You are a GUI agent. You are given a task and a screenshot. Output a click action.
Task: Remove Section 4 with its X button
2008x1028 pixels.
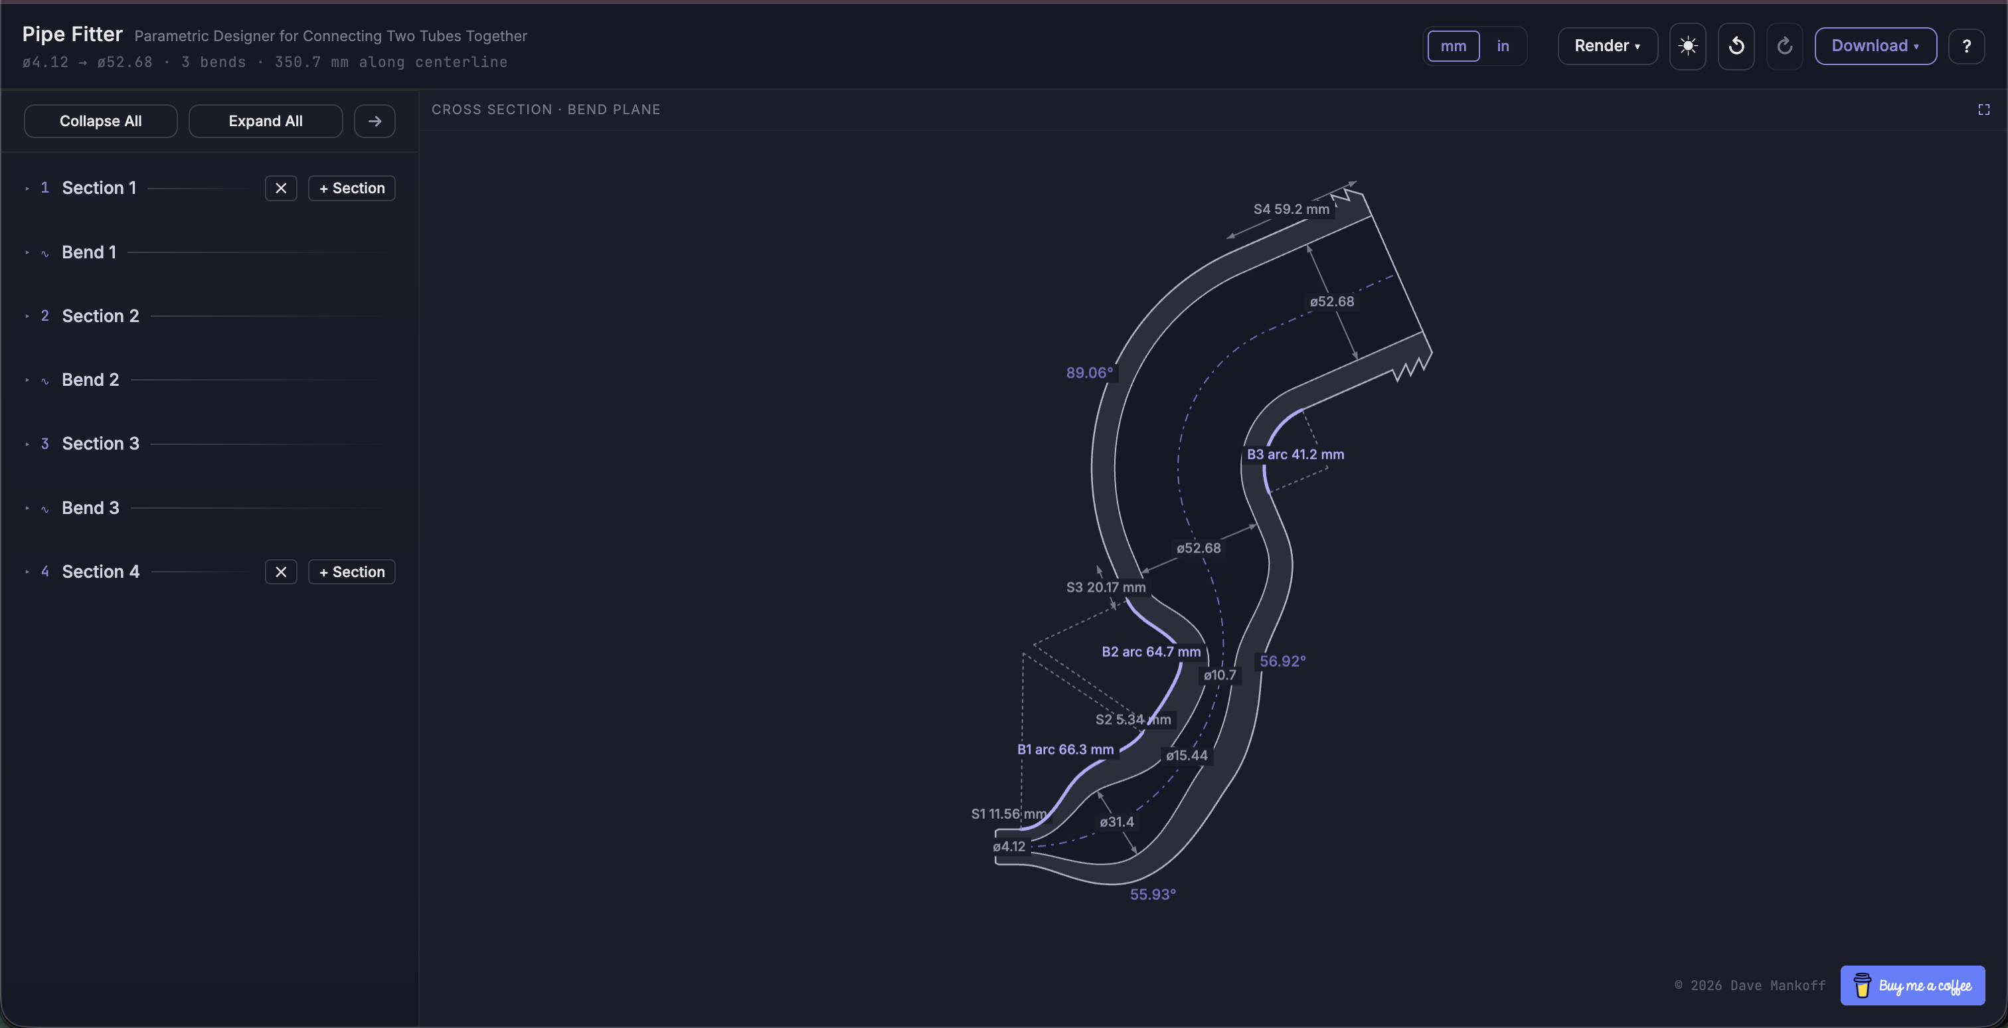coord(282,572)
